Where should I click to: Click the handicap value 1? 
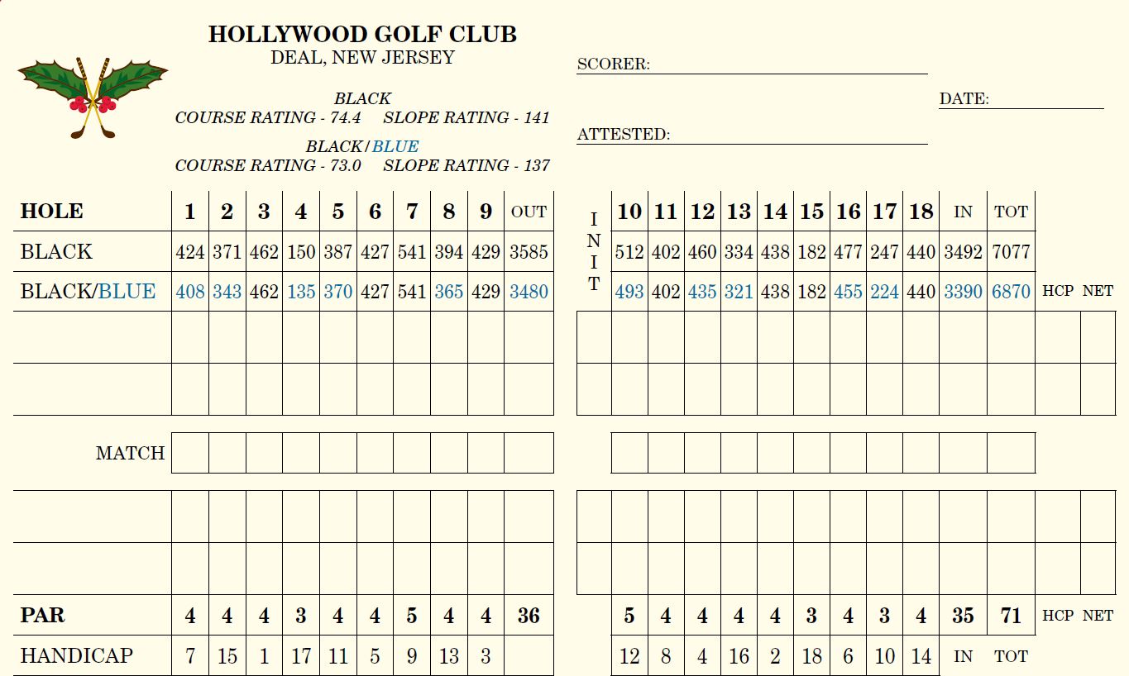(264, 656)
